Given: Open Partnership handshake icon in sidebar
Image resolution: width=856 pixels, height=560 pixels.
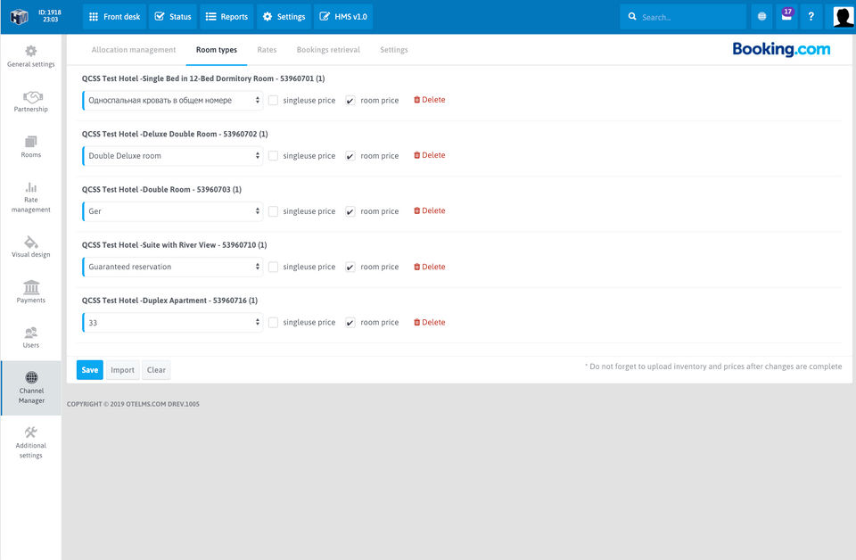Looking at the screenshot, I should click(33, 97).
